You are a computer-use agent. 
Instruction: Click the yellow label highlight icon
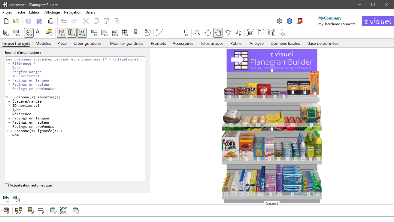[x=49, y=33]
